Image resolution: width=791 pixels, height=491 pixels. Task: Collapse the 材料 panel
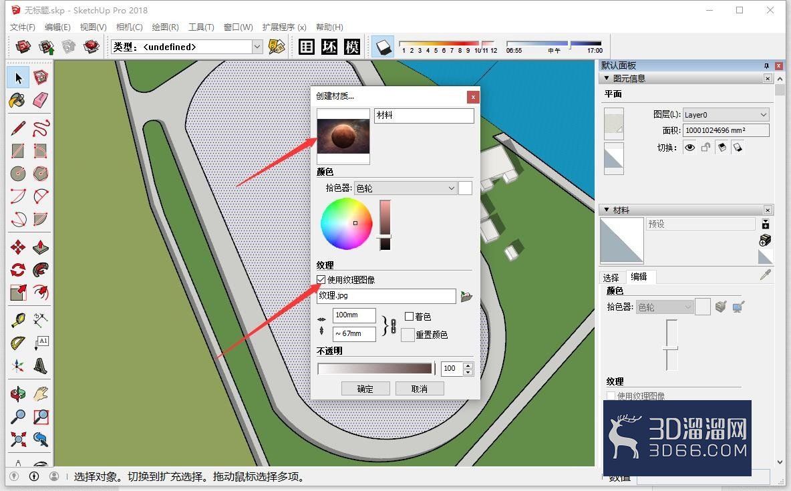pos(607,210)
